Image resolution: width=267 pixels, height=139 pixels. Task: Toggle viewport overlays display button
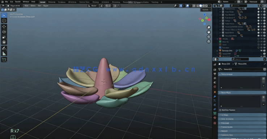click(x=187, y=6)
